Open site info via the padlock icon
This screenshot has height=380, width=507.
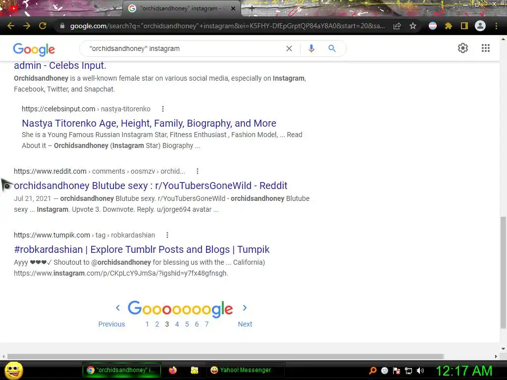(x=62, y=26)
